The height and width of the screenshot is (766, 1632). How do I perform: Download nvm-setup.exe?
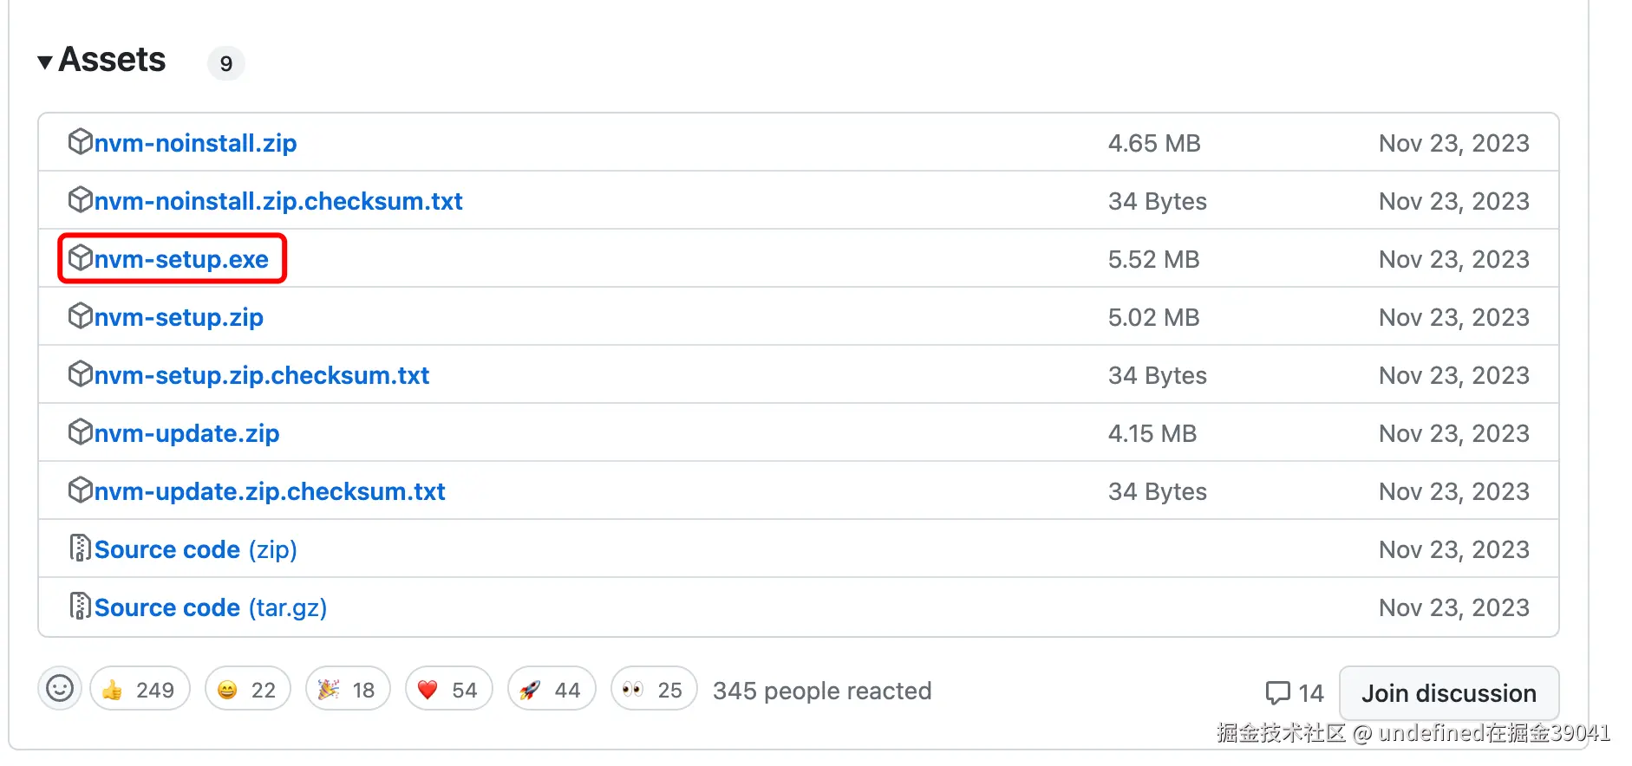(181, 259)
